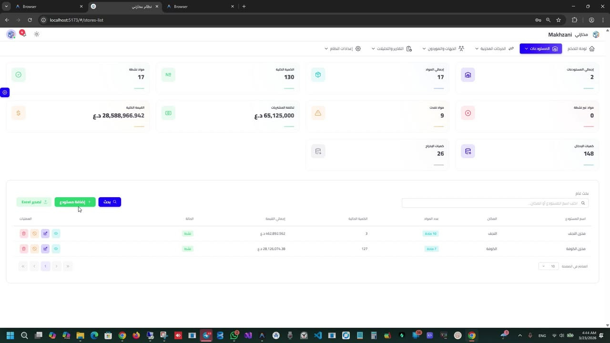Open WhatsApp from the taskbar

pos(234,335)
